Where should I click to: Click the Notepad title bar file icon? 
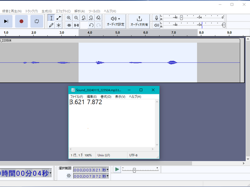[x=73, y=90]
